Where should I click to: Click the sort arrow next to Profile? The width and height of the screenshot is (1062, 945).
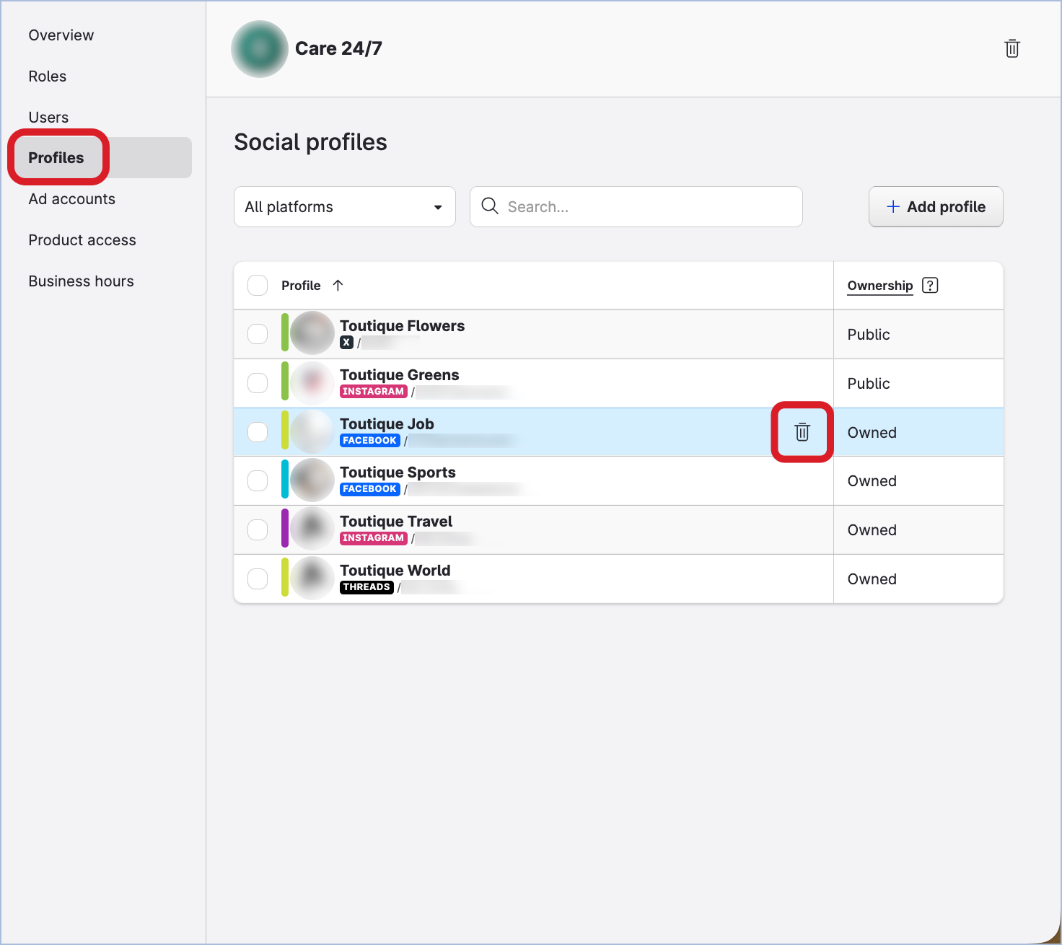click(338, 286)
